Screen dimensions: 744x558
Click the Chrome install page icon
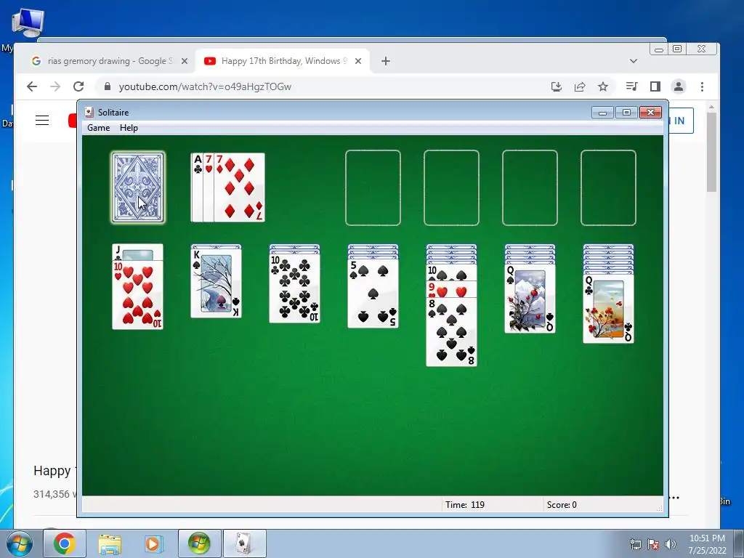click(x=556, y=86)
